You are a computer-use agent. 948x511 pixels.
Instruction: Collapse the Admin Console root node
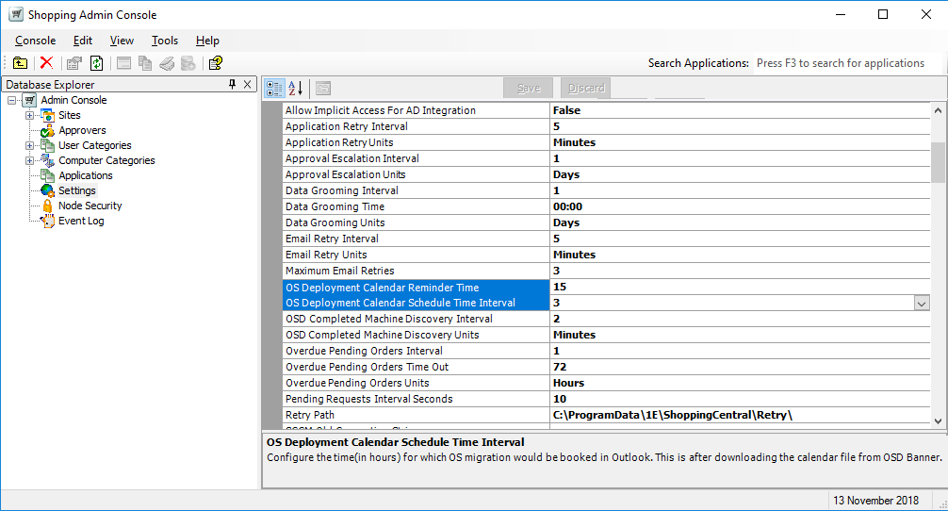click(11, 100)
